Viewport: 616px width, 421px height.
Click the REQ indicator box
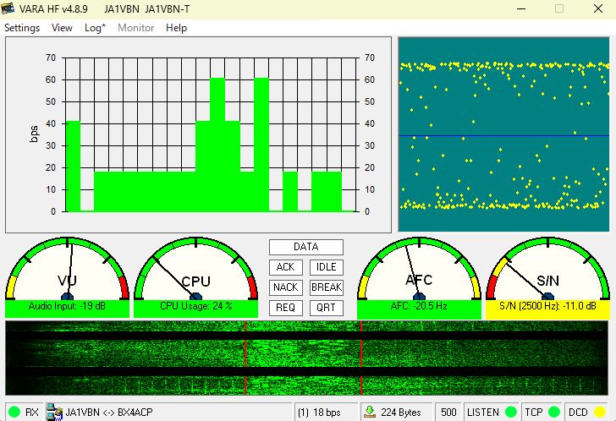pyautogui.click(x=286, y=308)
